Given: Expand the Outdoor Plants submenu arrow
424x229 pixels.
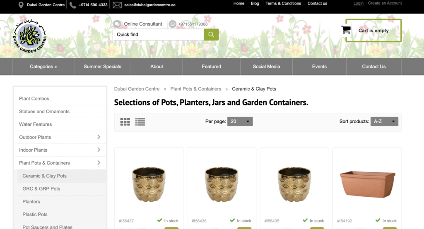Looking at the screenshot, I should point(99,137).
